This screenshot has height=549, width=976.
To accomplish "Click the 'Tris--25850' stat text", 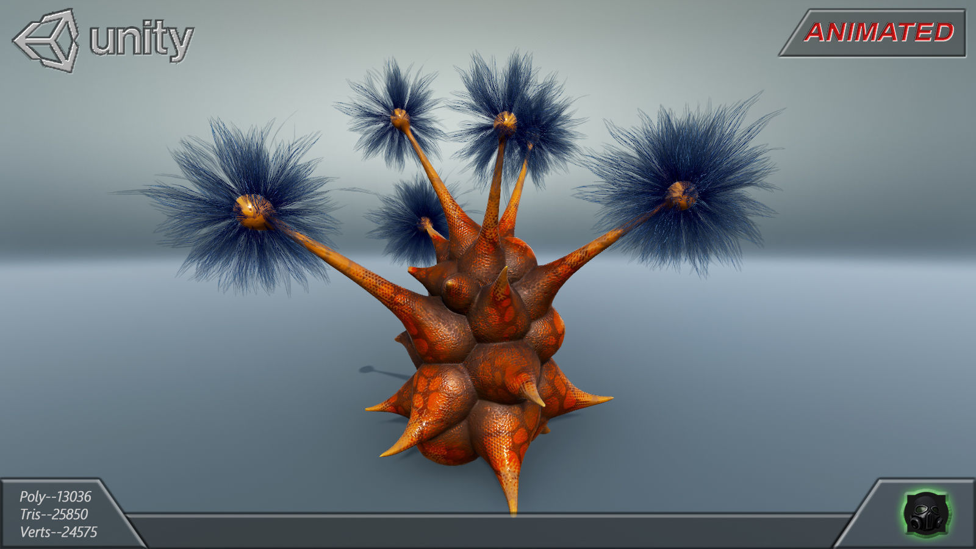I will [x=54, y=514].
